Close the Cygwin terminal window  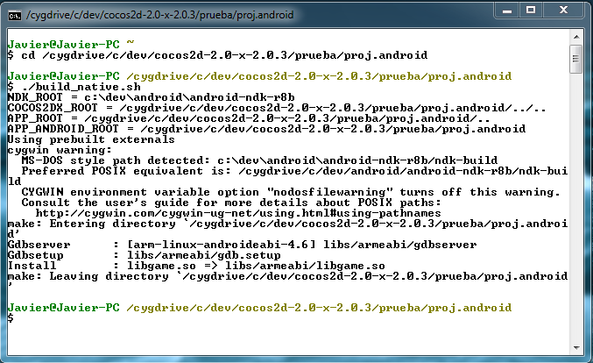click(563, 11)
